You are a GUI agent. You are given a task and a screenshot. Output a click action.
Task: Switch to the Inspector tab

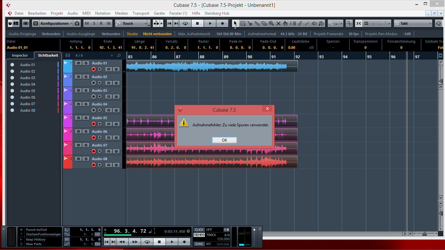20,55
